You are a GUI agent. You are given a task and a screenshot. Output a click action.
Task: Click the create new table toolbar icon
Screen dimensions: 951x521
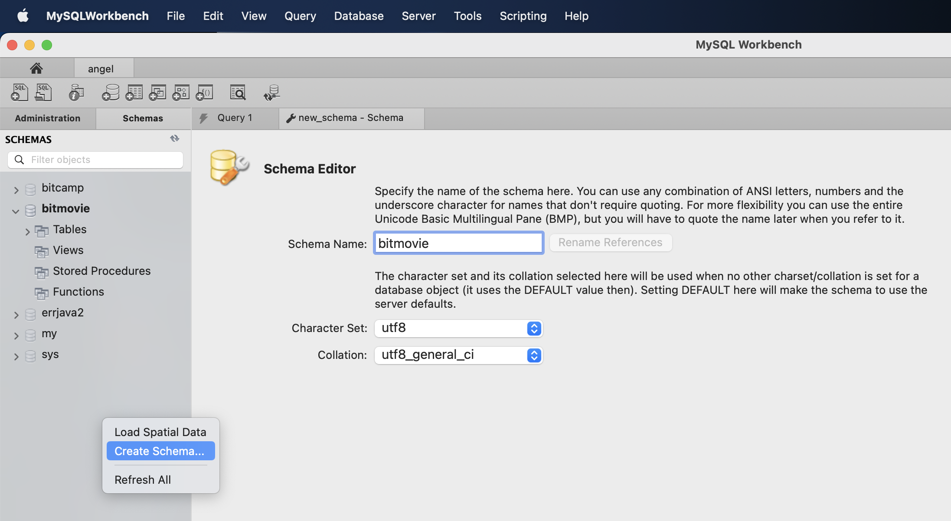(x=134, y=92)
